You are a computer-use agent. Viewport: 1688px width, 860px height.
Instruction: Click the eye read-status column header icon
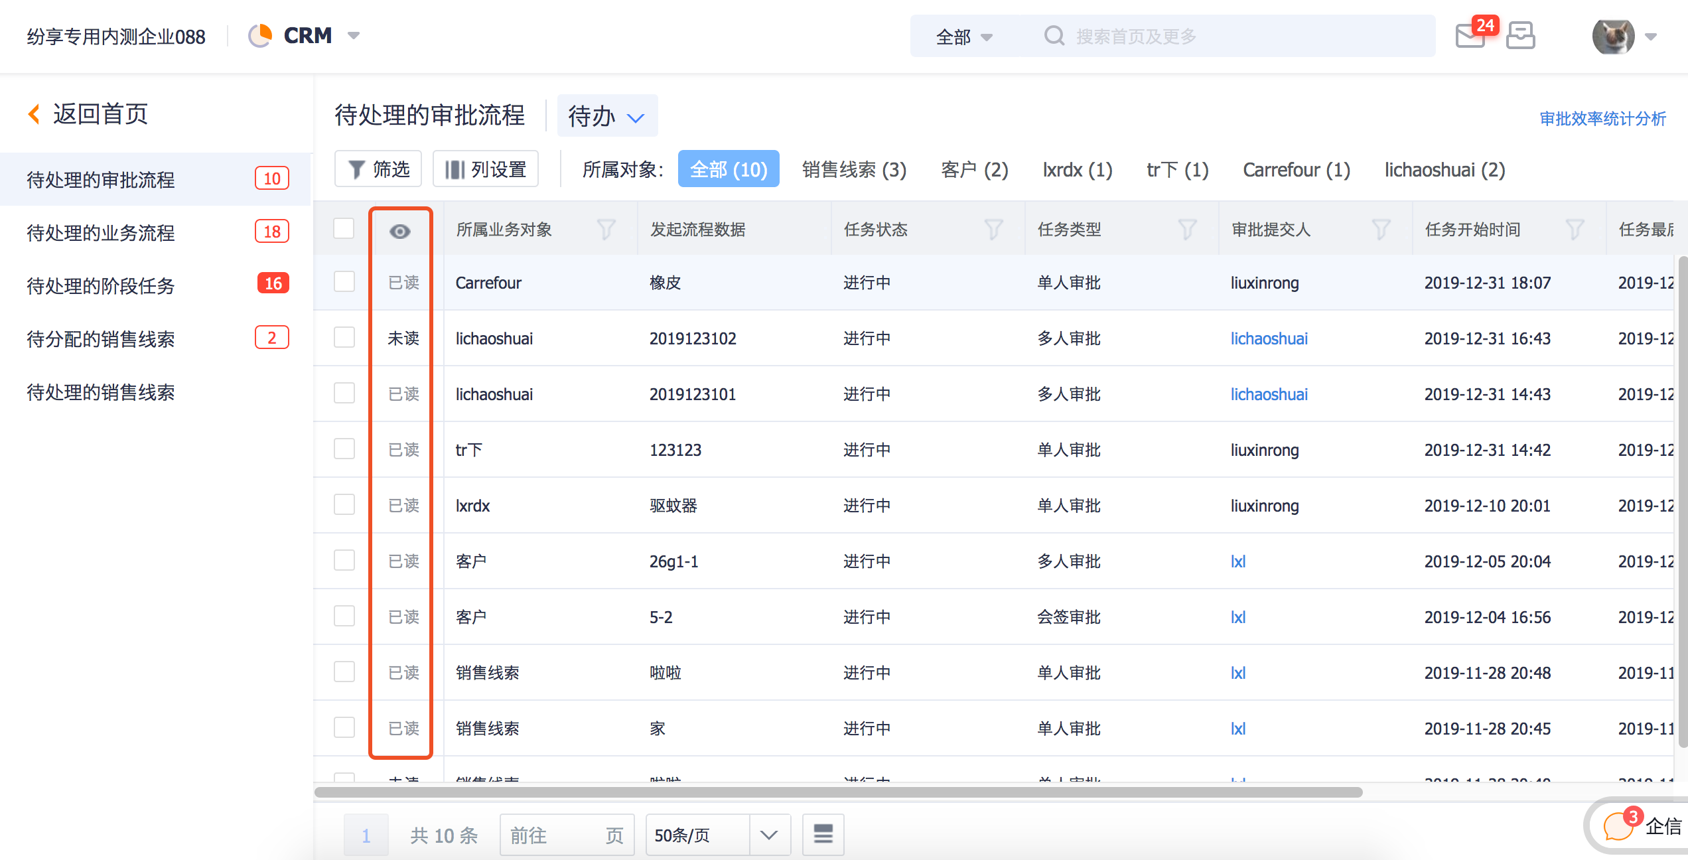click(x=400, y=231)
